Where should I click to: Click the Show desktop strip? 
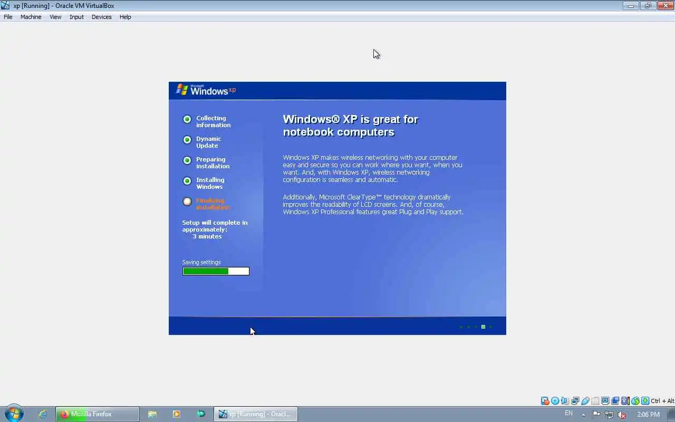pyautogui.click(x=671, y=414)
